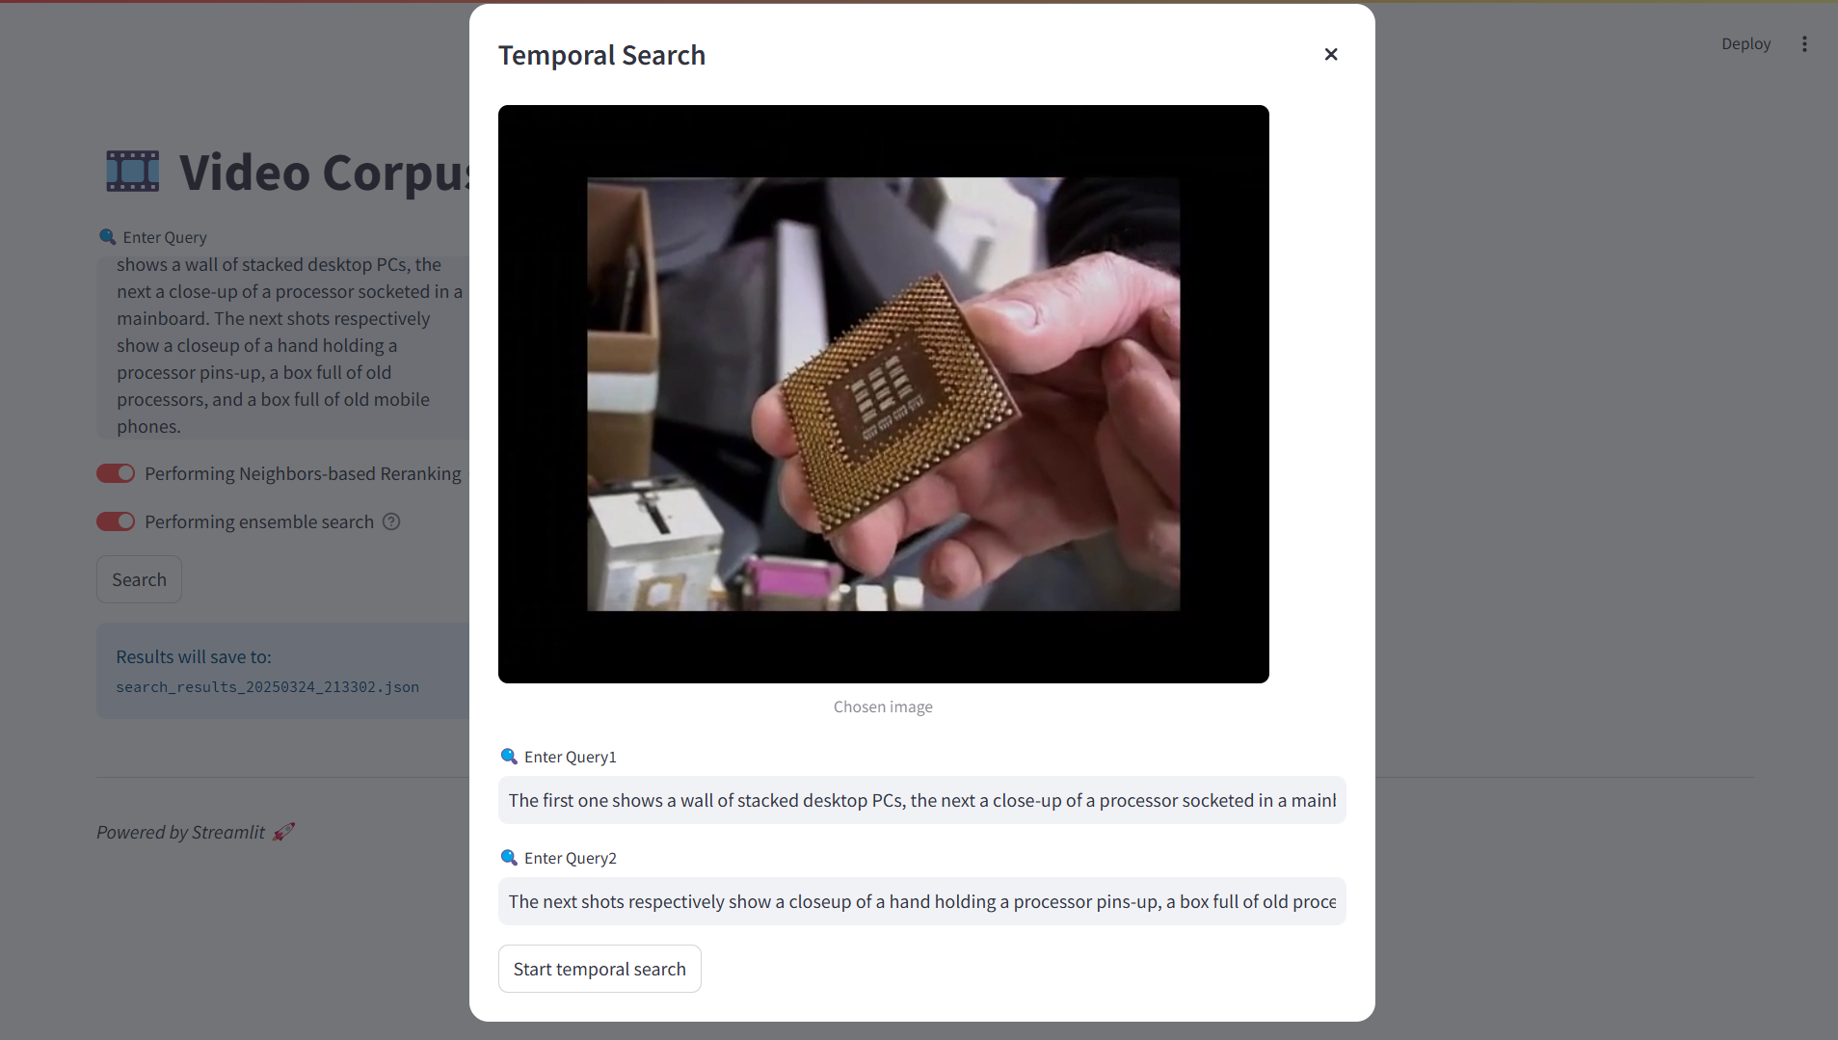Click the film strip icon by Video Corpus title
The width and height of the screenshot is (1838, 1040).
click(133, 172)
